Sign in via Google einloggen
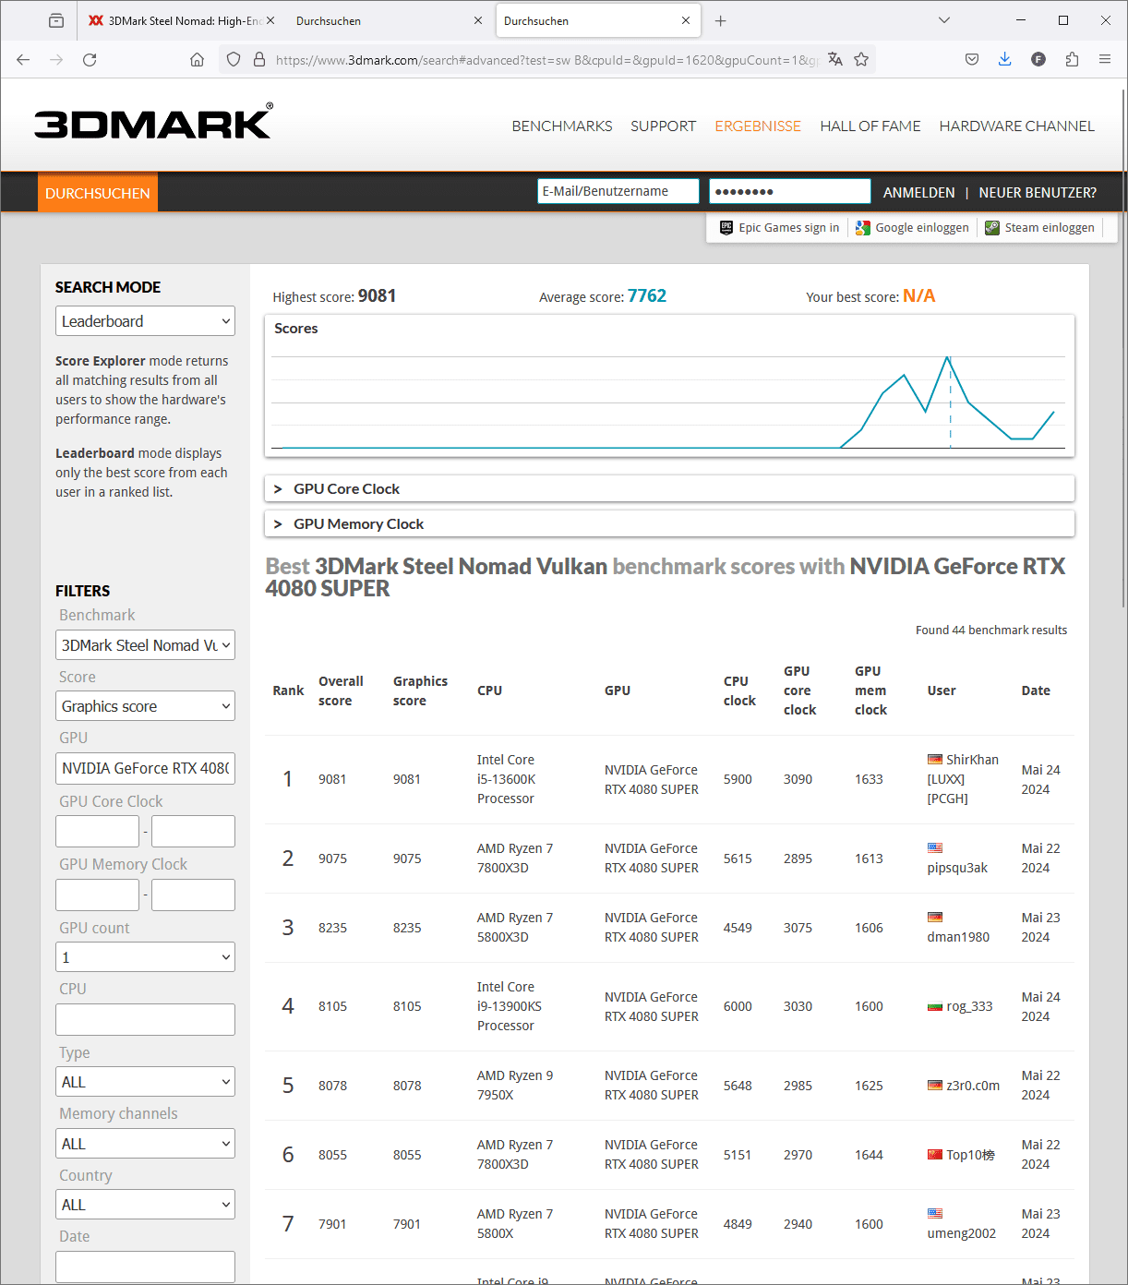This screenshot has width=1128, height=1285. click(x=912, y=228)
